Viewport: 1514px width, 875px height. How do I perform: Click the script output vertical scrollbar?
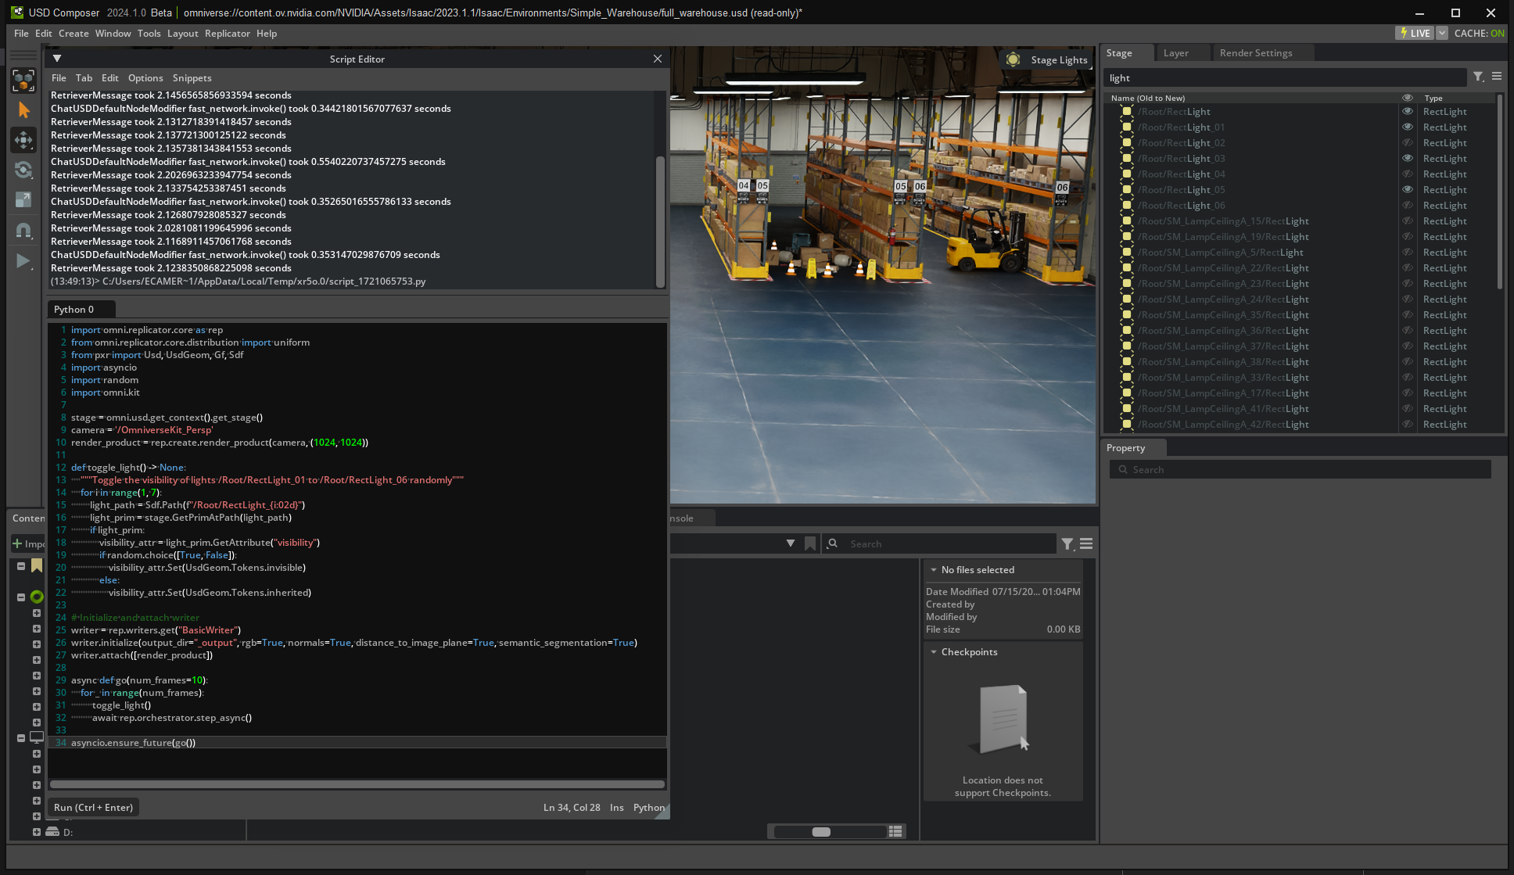(660, 221)
